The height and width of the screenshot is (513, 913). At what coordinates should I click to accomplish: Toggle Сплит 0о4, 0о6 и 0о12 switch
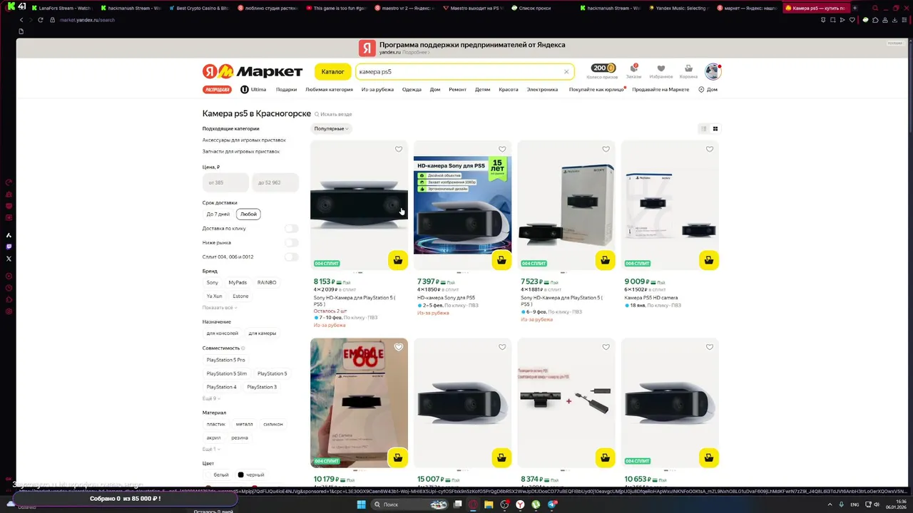(291, 256)
